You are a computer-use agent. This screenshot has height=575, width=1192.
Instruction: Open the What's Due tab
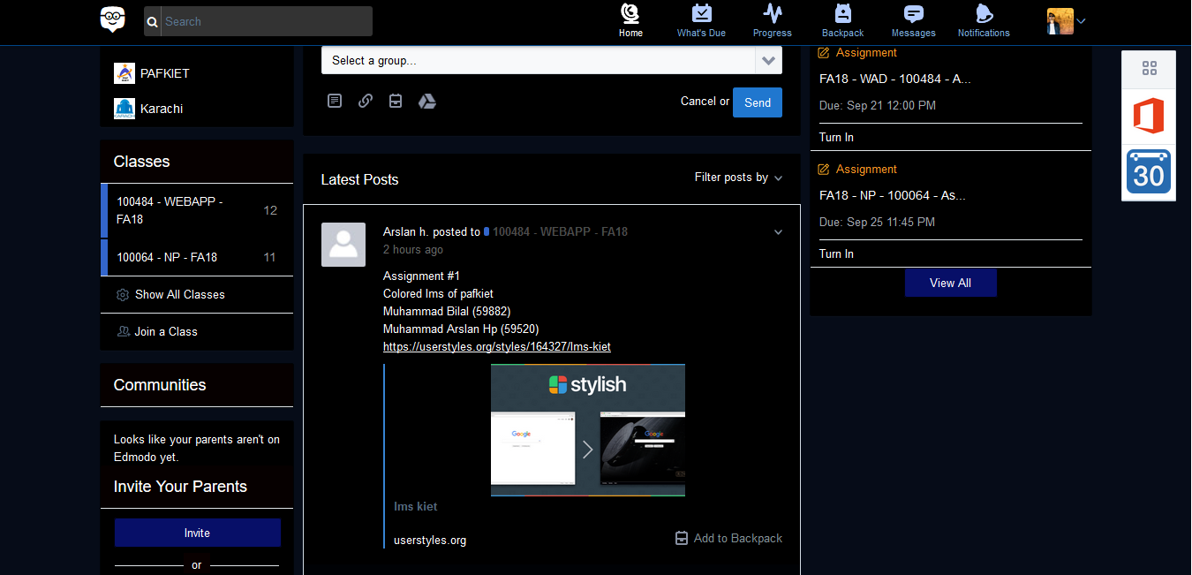pos(701,21)
